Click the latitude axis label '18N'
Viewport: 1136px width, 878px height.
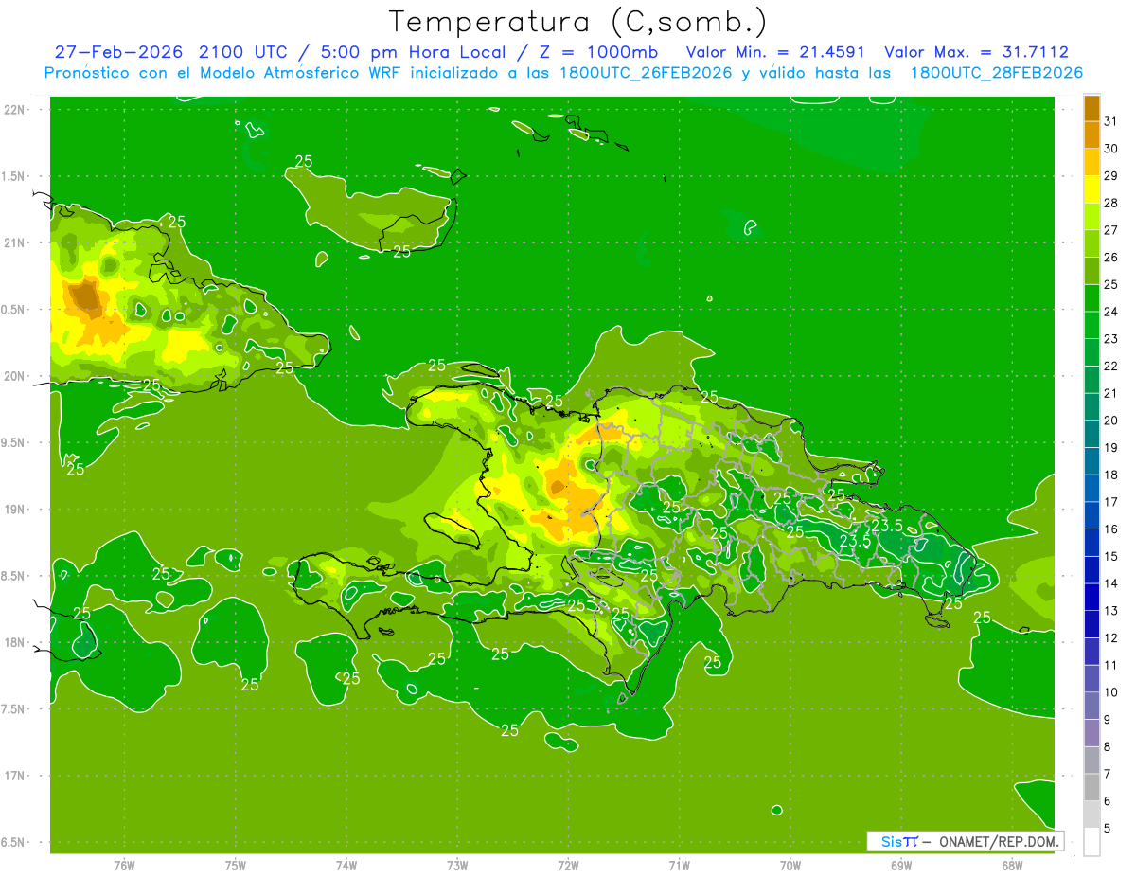click(x=16, y=642)
